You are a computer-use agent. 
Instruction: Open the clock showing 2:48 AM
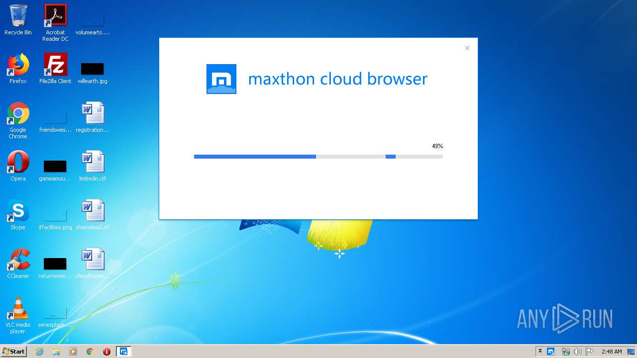[x=611, y=352]
